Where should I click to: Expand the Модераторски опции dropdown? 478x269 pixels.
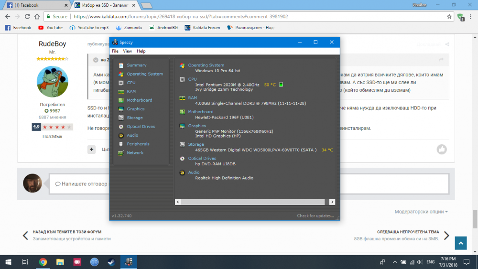pos(421,211)
